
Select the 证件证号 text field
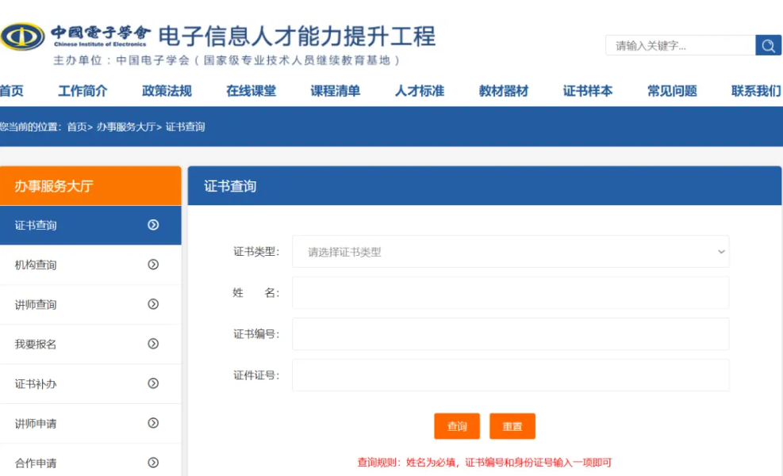(x=510, y=375)
